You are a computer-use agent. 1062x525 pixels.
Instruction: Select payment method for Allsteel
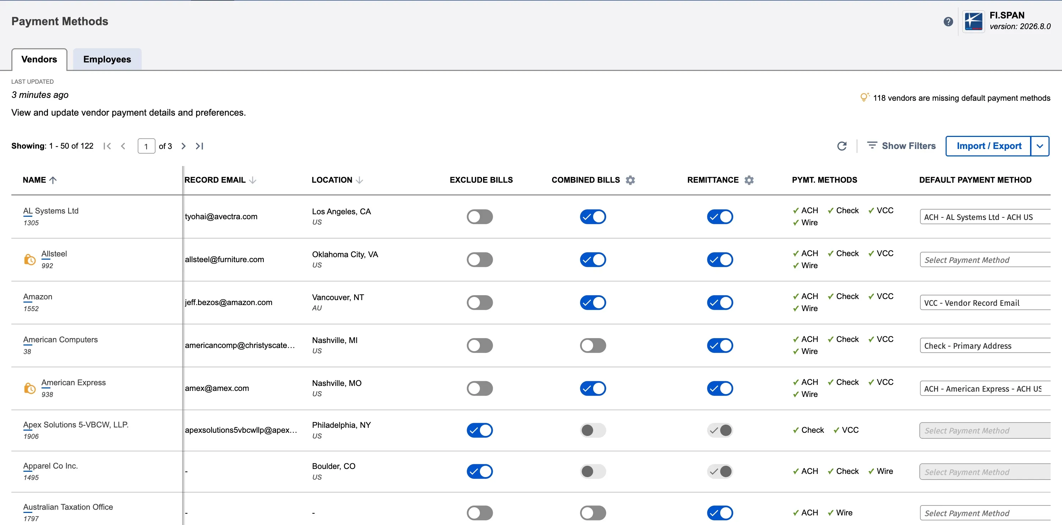click(985, 260)
